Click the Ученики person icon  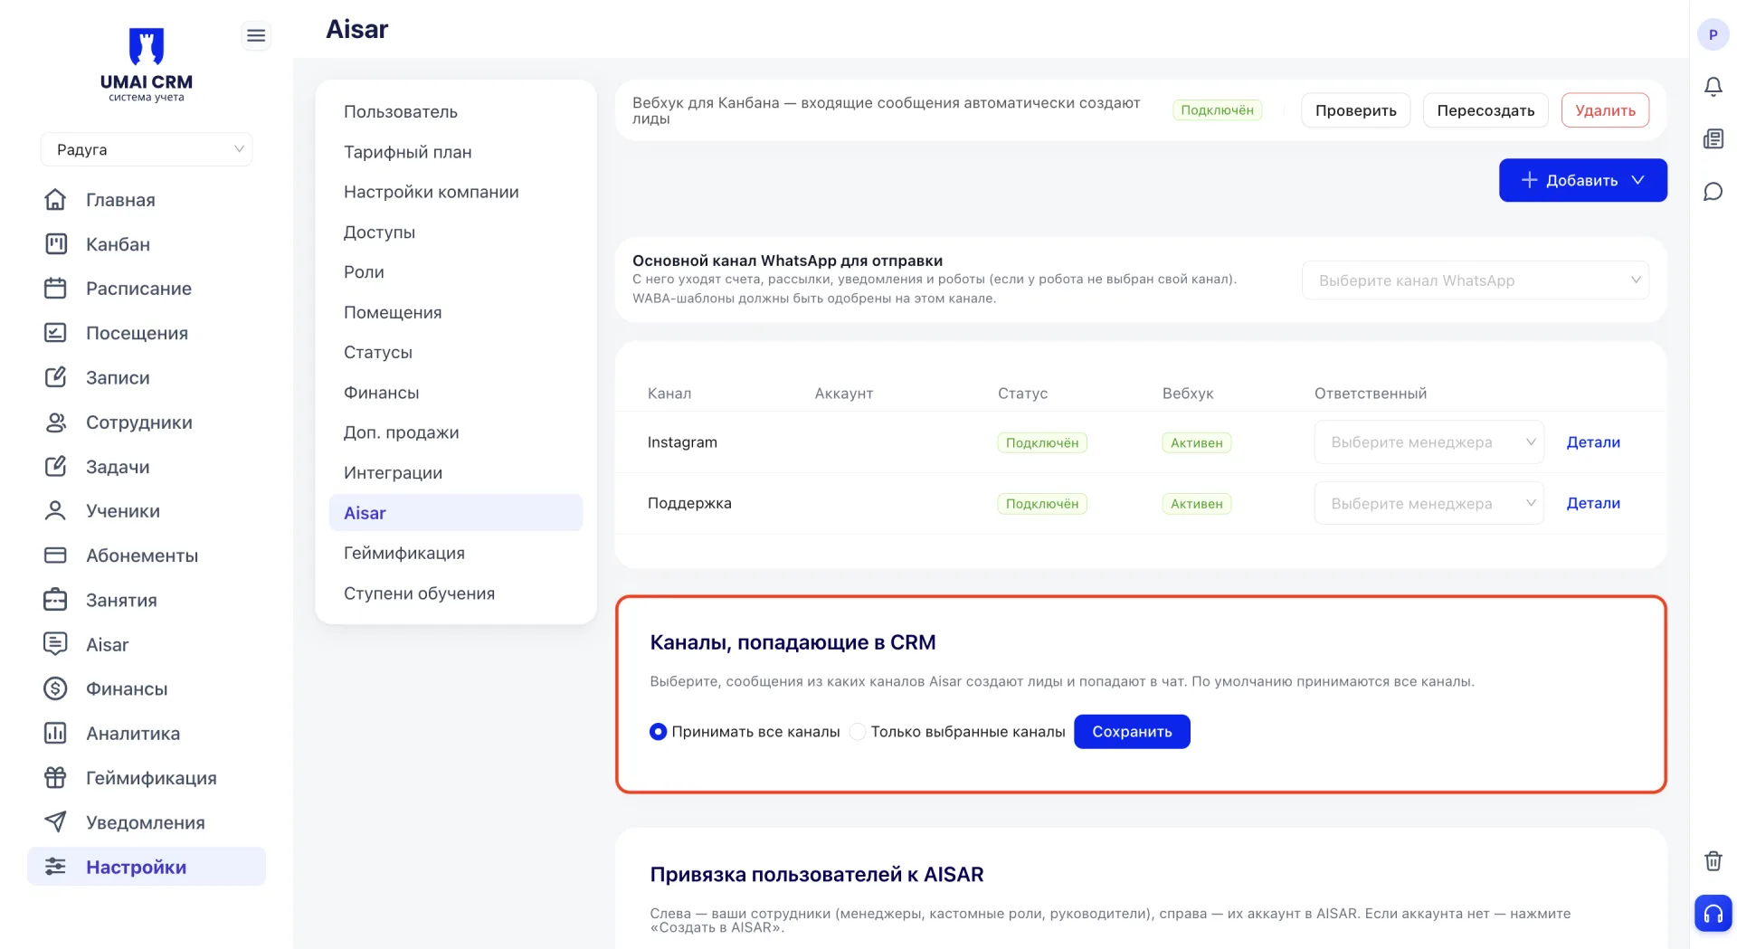point(55,510)
